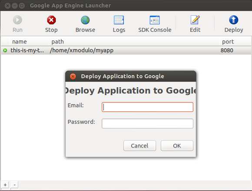Click the Email input field
252x191 pixels.
point(147,107)
